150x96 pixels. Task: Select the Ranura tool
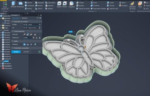tap(65, 5)
